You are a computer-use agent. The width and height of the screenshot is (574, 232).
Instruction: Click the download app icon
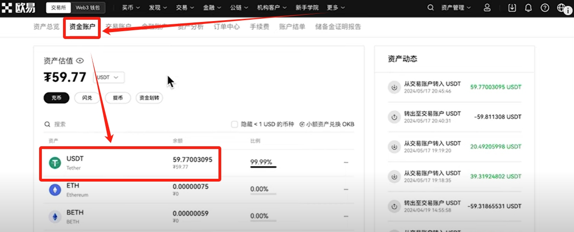(x=512, y=8)
